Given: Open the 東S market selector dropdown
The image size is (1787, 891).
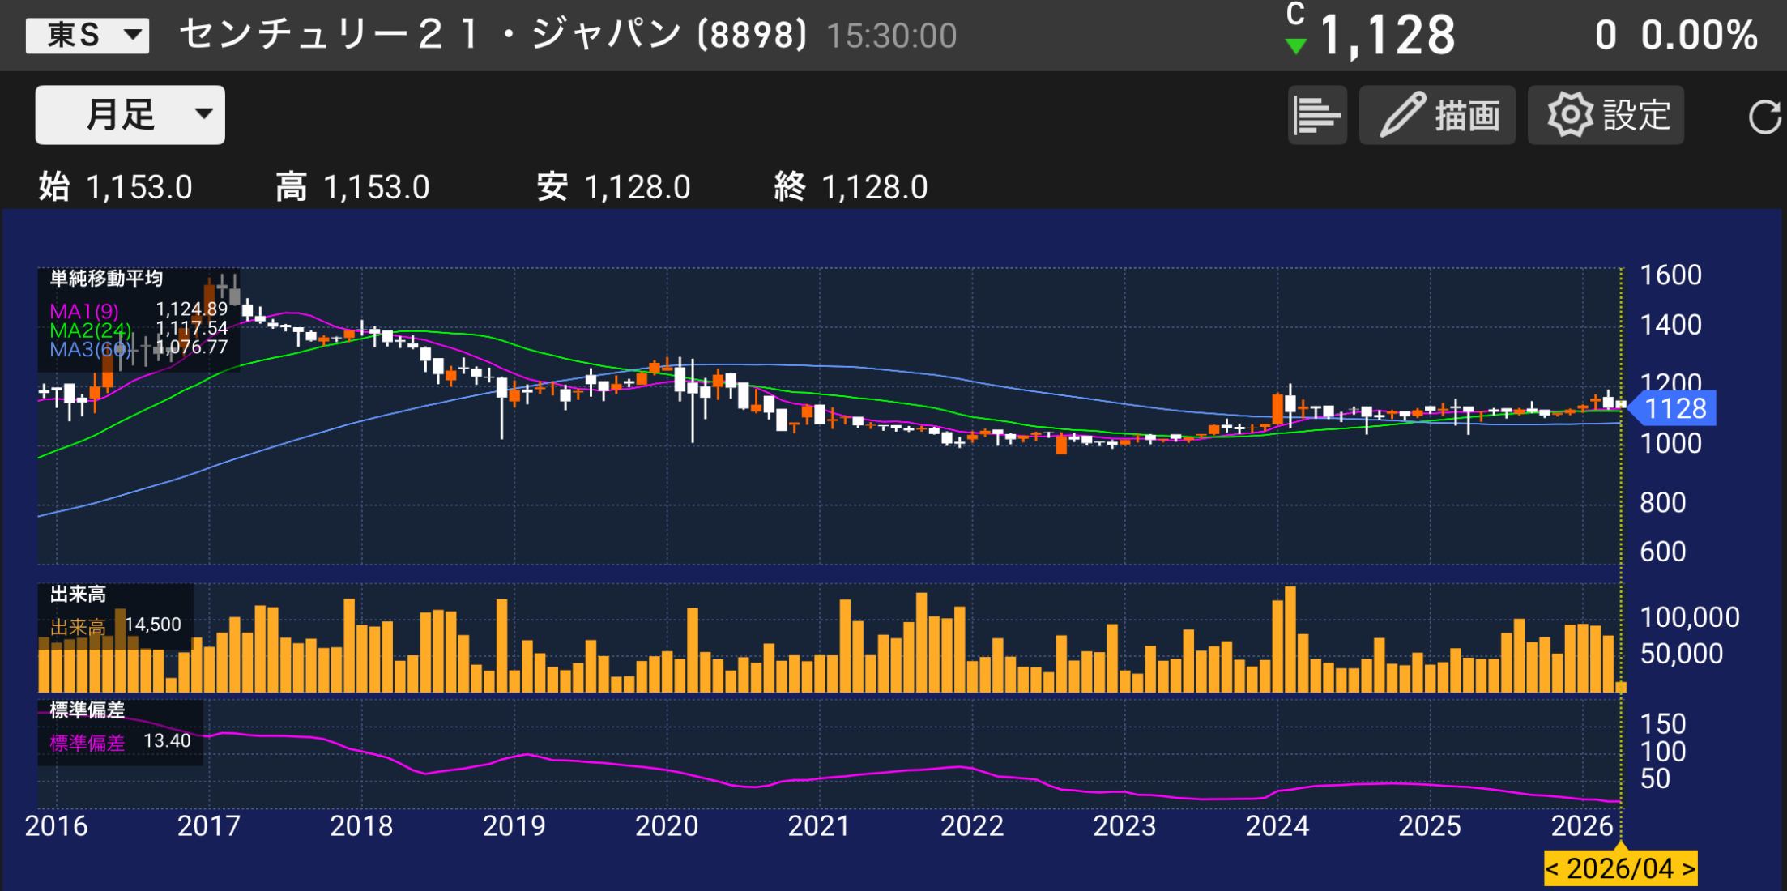Looking at the screenshot, I should pyautogui.click(x=87, y=34).
